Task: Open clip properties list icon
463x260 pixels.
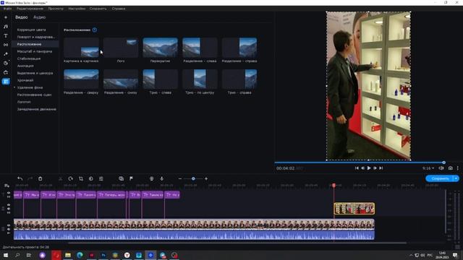Action: 101,178
